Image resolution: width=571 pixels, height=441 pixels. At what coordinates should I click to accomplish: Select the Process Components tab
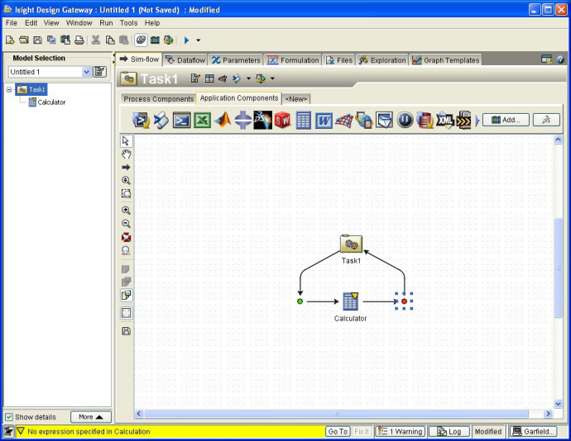(x=158, y=99)
